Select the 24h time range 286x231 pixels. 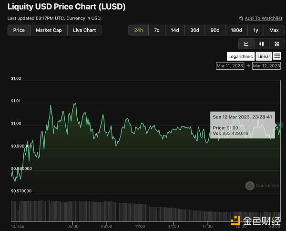pyautogui.click(x=138, y=30)
